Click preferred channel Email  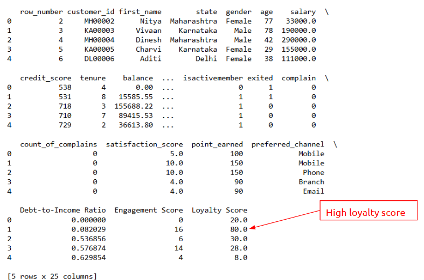pyautogui.click(x=314, y=192)
